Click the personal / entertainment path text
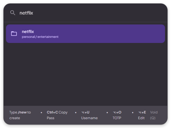The height and width of the screenshot is (128, 171). coord(40,37)
